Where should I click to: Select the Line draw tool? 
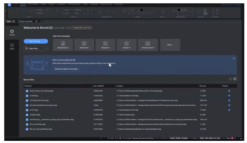(12, 11)
